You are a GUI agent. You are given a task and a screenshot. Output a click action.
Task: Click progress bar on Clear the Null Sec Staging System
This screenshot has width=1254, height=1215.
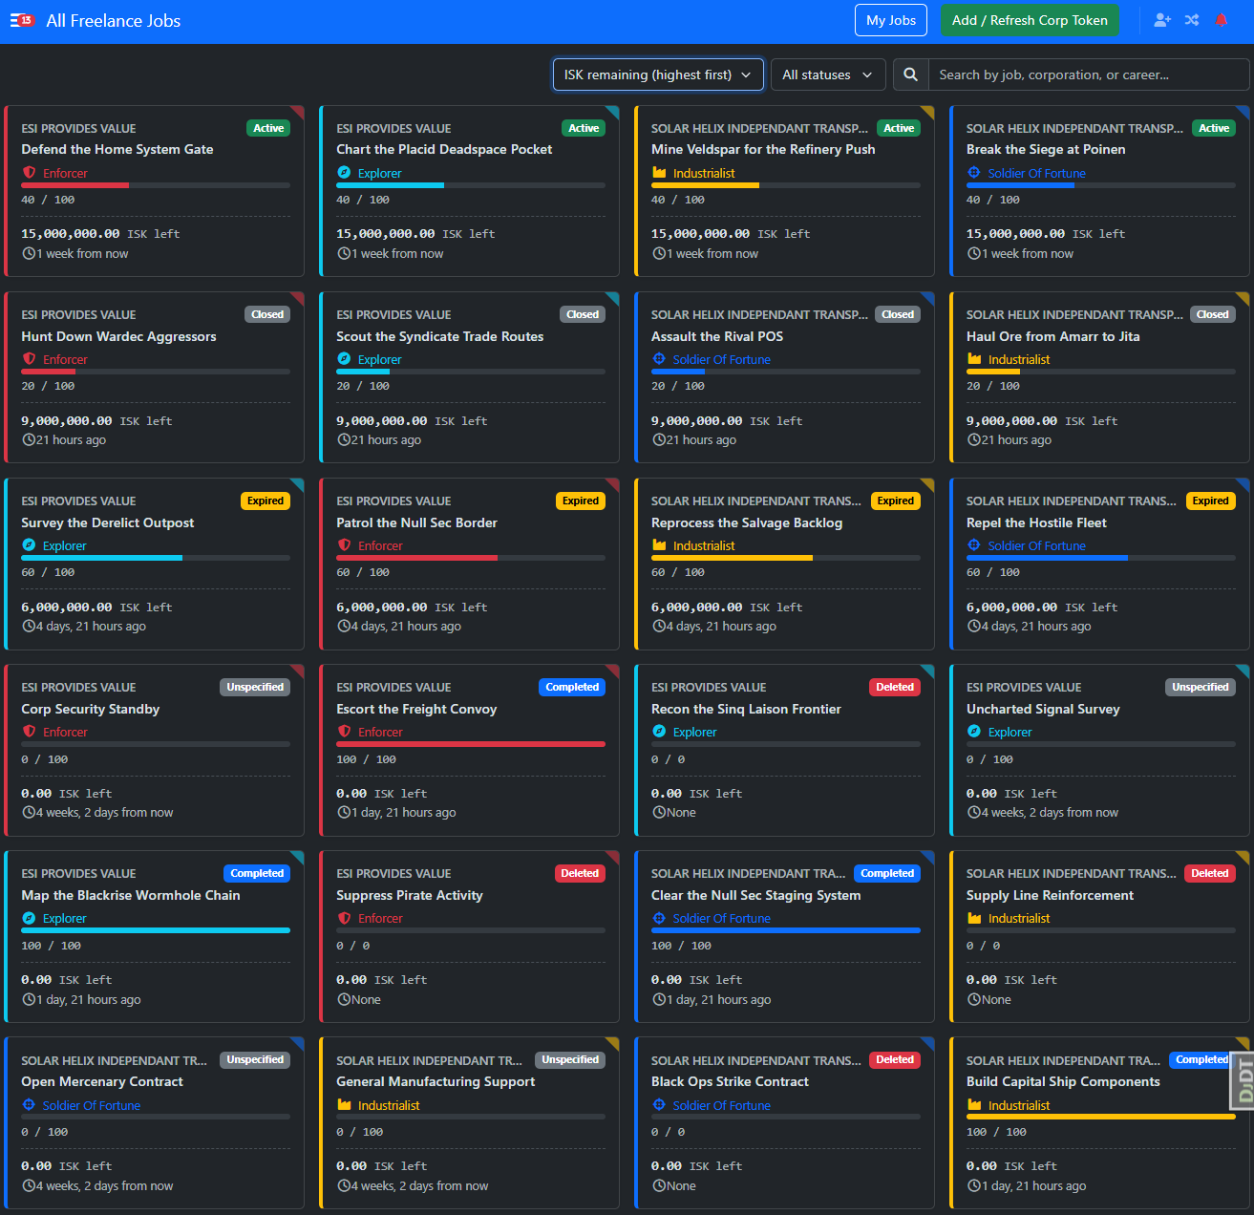click(x=786, y=930)
